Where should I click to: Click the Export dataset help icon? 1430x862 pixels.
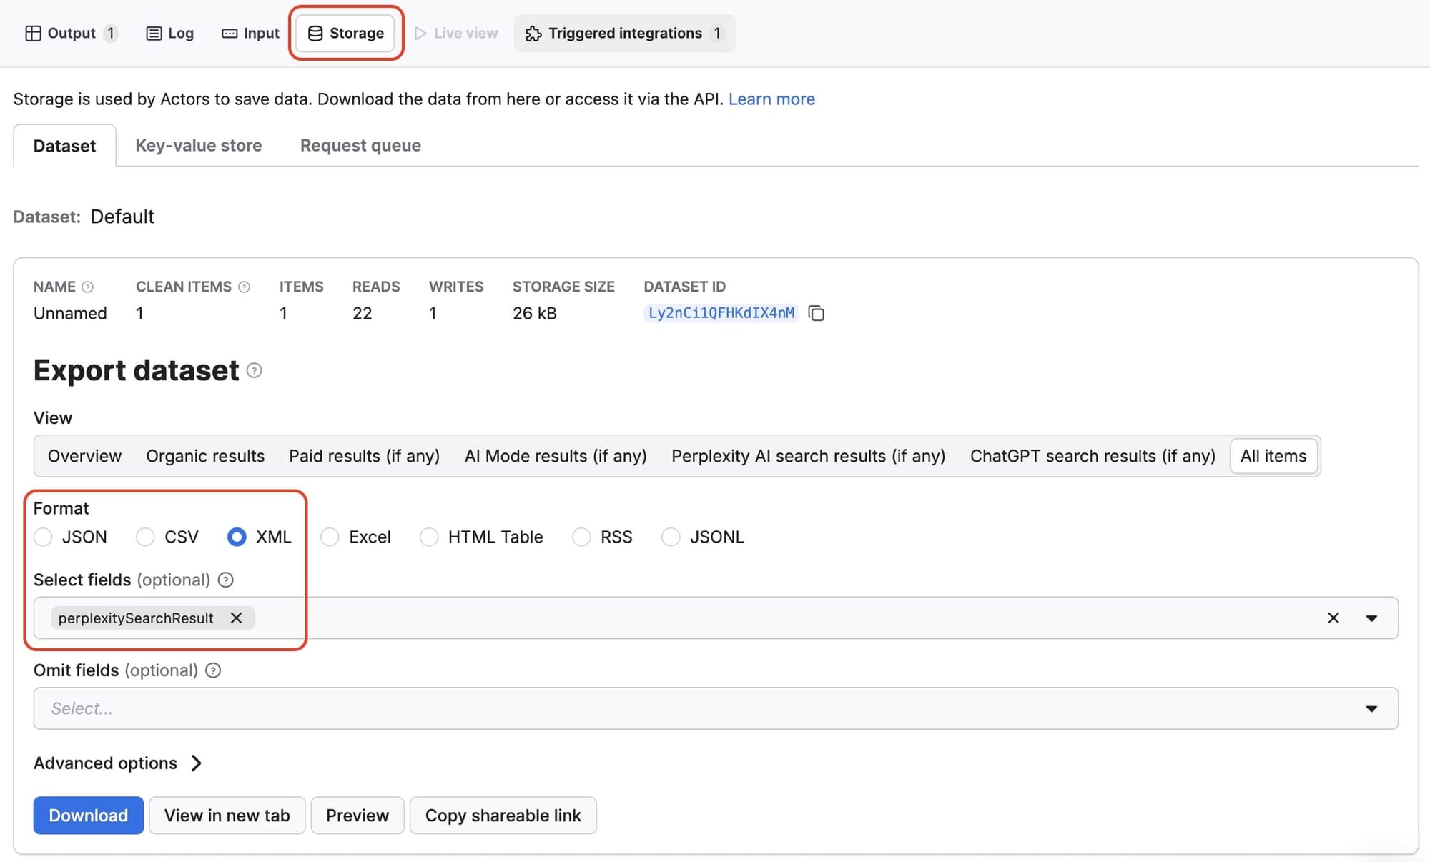(254, 371)
